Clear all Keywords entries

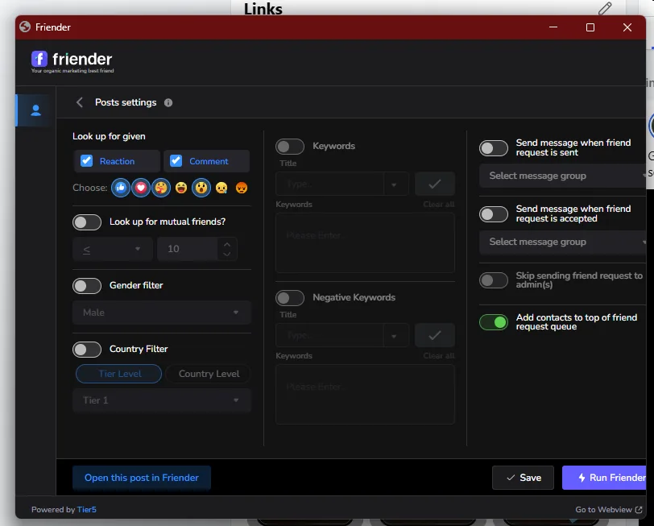pos(438,205)
